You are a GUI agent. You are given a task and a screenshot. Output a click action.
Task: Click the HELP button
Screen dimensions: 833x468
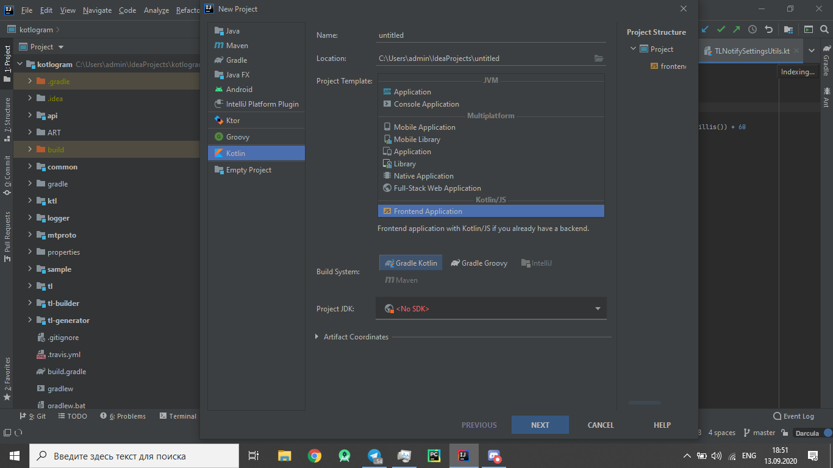click(x=662, y=425)
